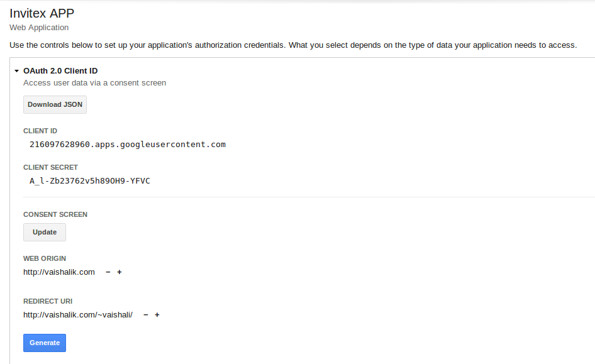Add a new Redirect URI with the plus icon

pos(157,314)
